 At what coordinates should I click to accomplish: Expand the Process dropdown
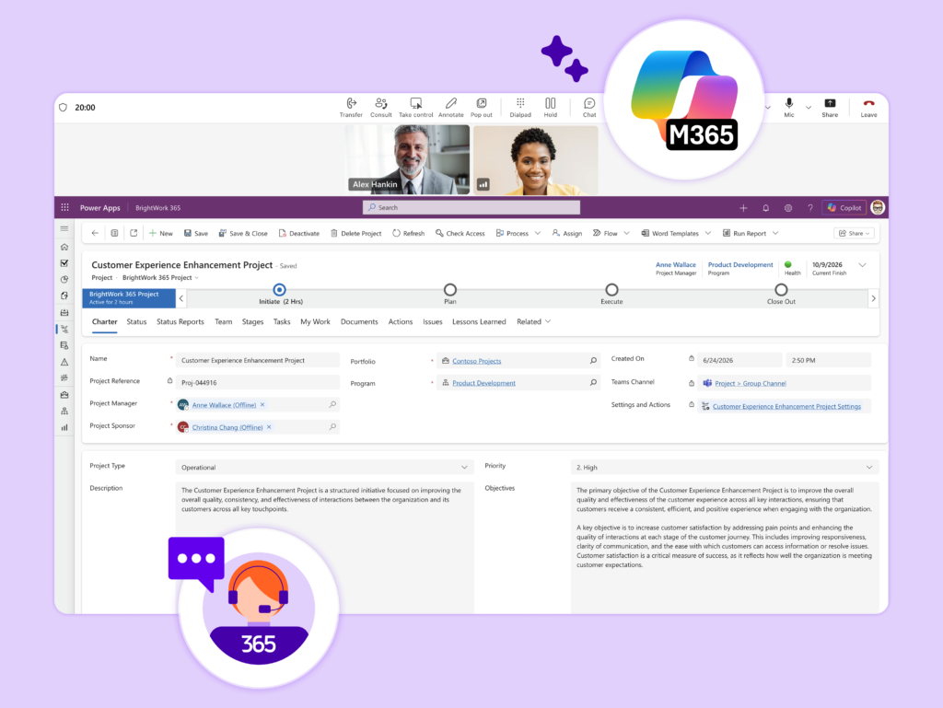click(x=538, y=233)
